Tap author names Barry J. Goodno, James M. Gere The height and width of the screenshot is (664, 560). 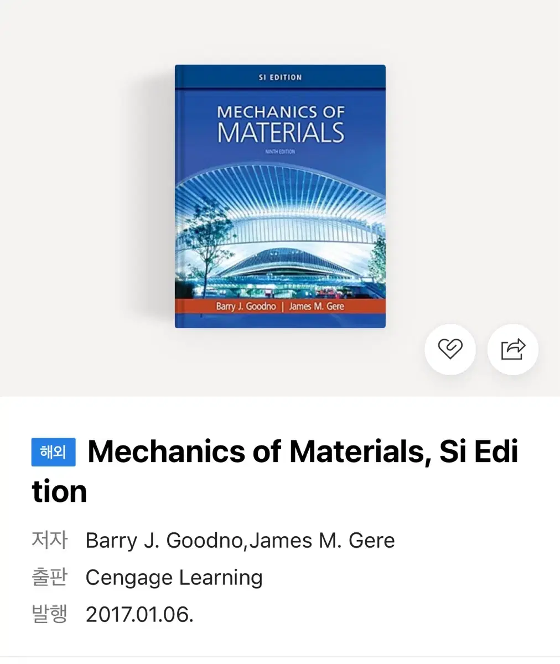[240, 541]
